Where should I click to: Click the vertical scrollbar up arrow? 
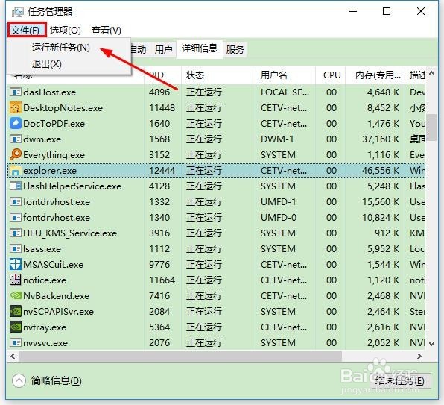click(431, 74)
